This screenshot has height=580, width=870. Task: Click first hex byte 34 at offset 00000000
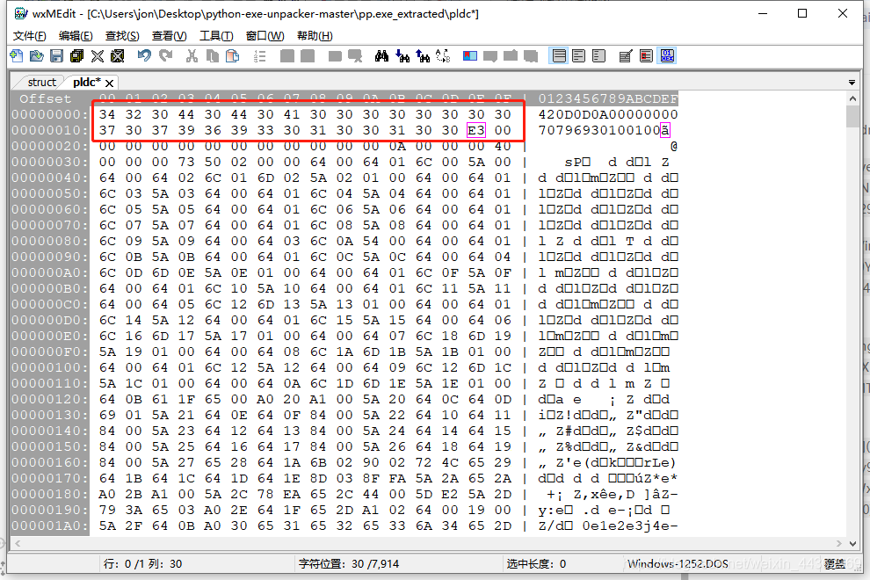tap(107, 114)
